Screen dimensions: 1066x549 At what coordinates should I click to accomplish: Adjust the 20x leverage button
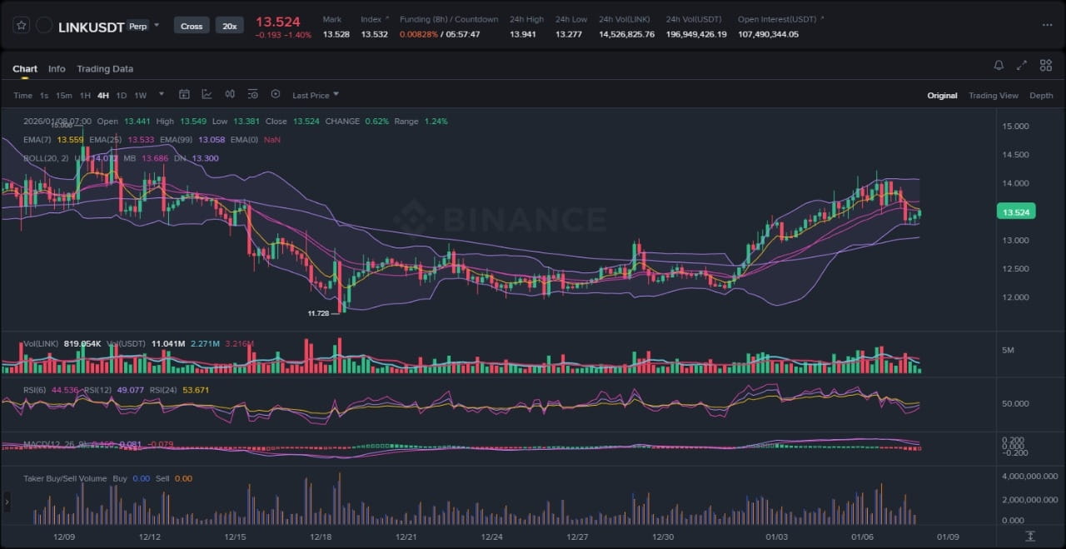227,26
